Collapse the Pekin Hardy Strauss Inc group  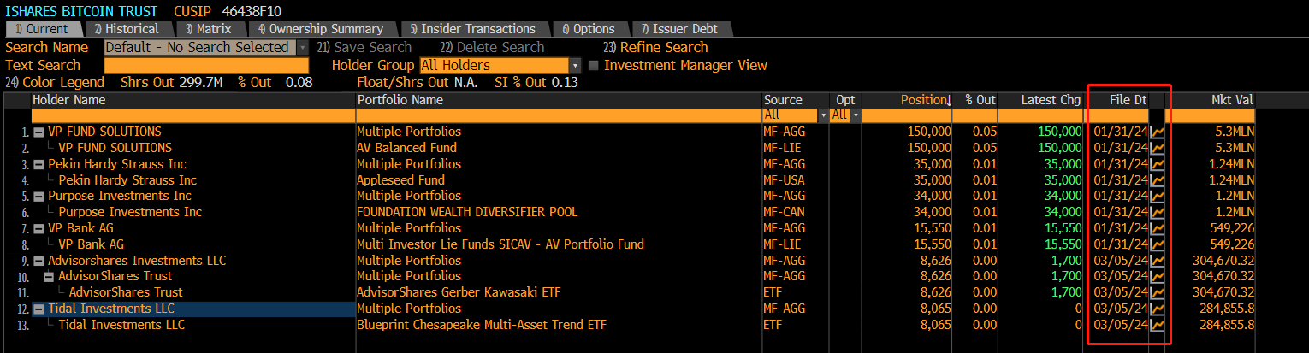[38, 164]
